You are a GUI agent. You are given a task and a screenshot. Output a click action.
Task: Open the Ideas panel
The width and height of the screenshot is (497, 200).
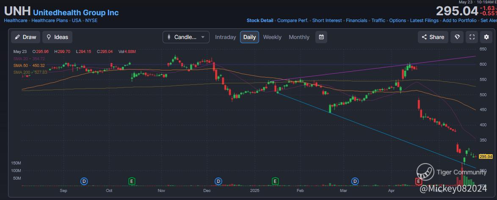[x=58, y=37]
